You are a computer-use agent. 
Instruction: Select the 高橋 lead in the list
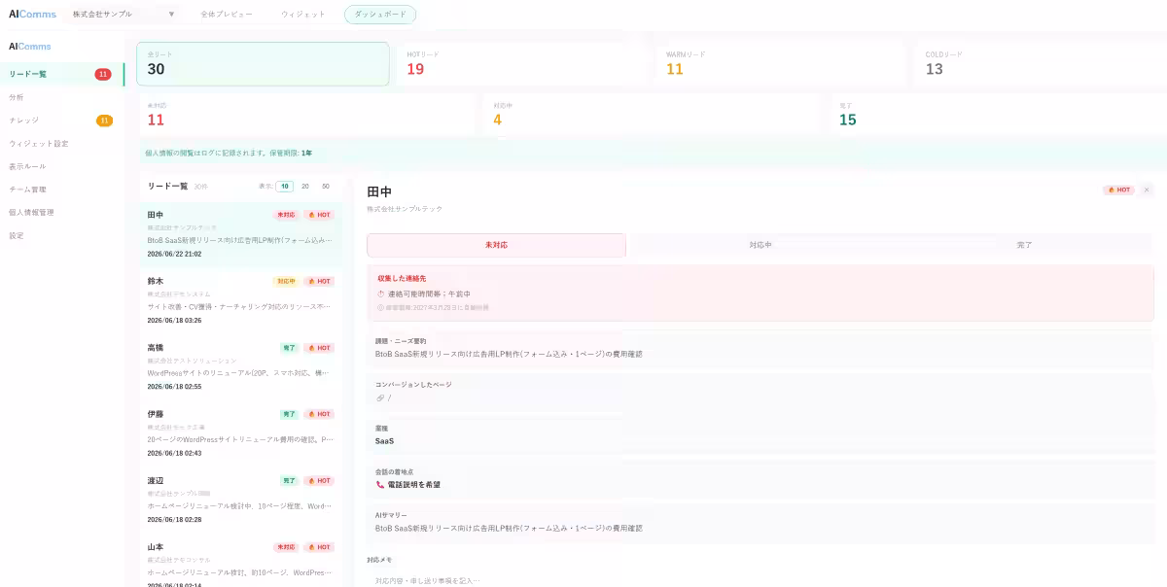pyautogui.click(x=240, y=367)
